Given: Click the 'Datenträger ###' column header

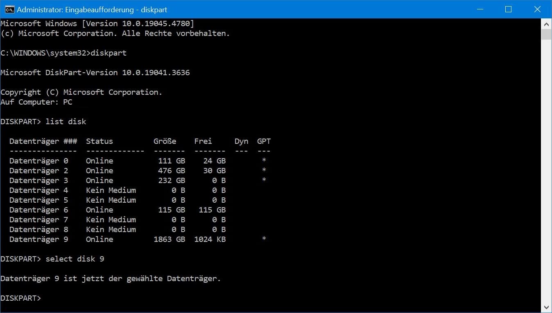Looking at the screenshot, I should point(43,141).
